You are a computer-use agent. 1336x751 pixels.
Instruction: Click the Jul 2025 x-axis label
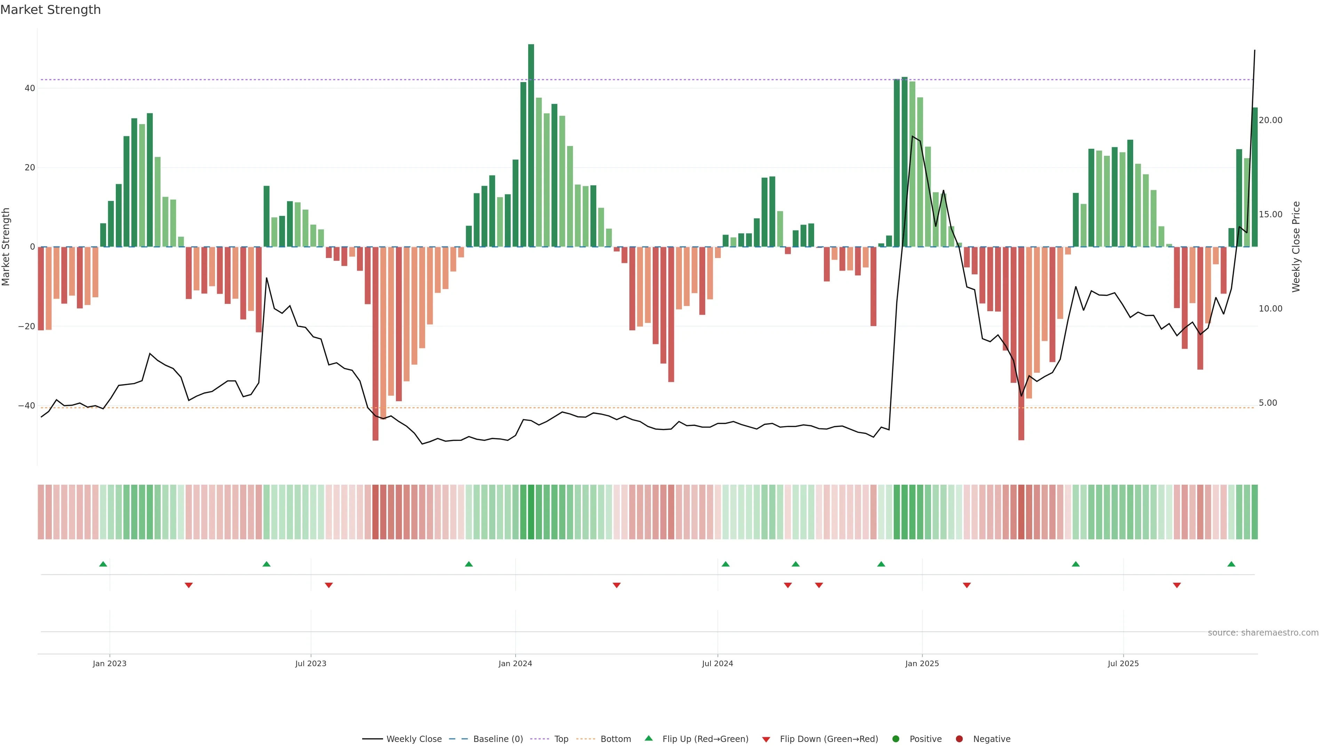coord(1123,663)
